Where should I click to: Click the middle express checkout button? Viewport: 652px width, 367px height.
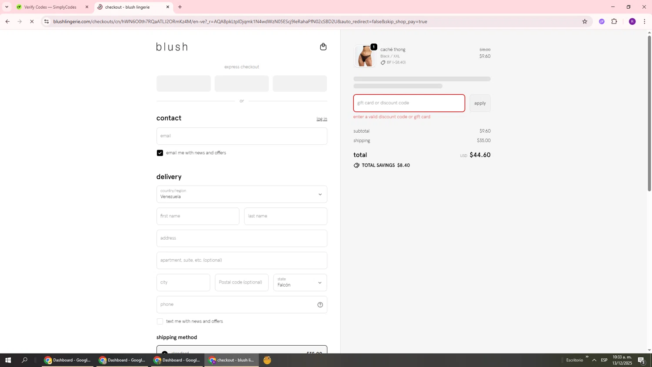point(242,83)
